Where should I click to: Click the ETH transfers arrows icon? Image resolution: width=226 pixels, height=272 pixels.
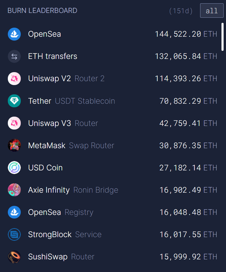14,57
